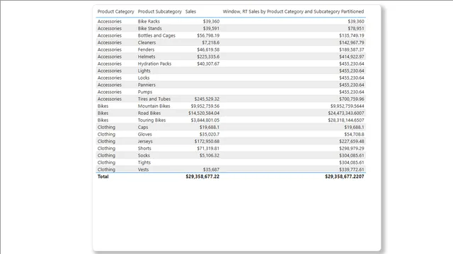Image resolution: width=453 pixels, height=254 pixels.
Task: Select the Pumps subcategory cell
Action: tap(144, 92)
